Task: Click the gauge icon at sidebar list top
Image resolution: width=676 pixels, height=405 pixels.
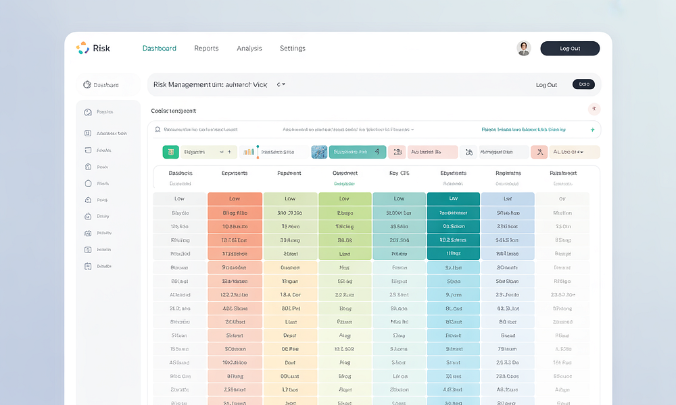Action: pyautogui.click(x=88, y=112)
